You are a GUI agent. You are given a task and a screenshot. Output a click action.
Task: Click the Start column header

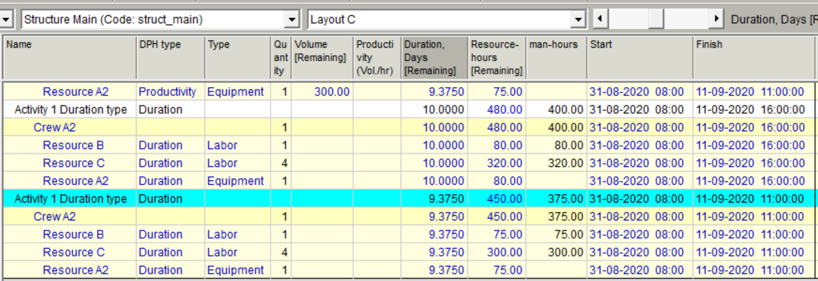(x=640, y=58)
